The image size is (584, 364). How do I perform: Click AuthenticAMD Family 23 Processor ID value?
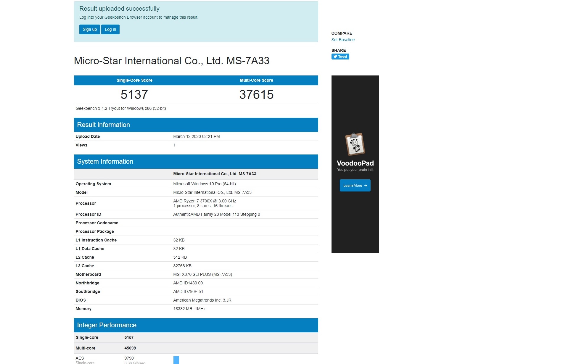tap(217, 214)
